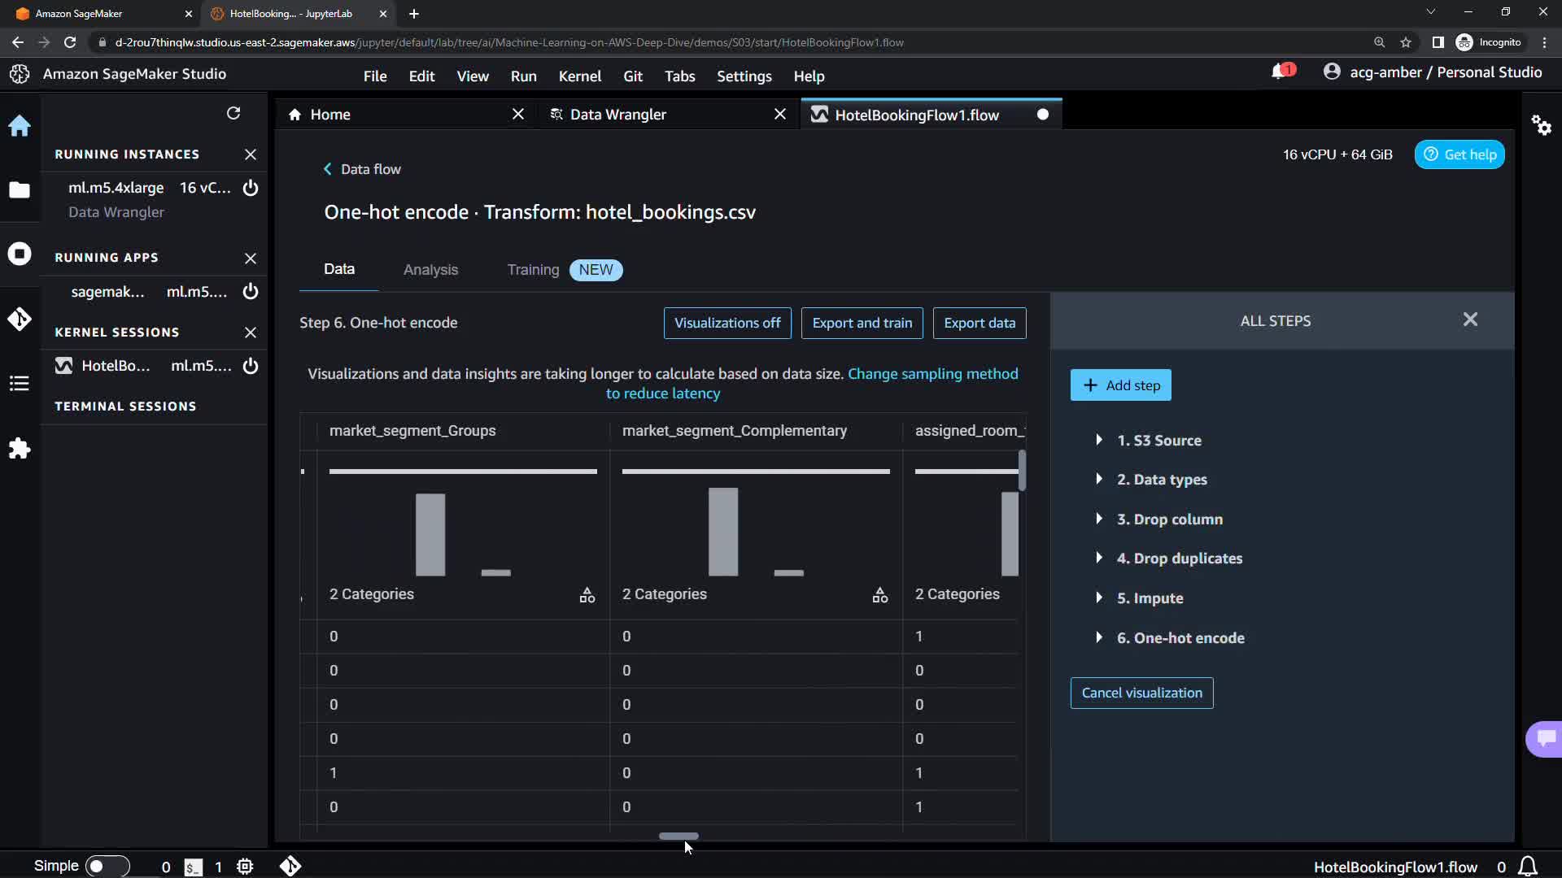Switch to the Analysis tab
Image resolution: width=1562 pixels, height=878 pixels.
(430, 270)
